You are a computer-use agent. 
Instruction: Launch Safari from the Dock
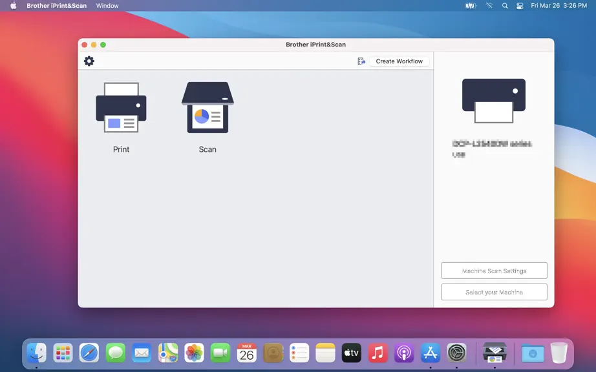pyautogui.click(x=89, y=353)
